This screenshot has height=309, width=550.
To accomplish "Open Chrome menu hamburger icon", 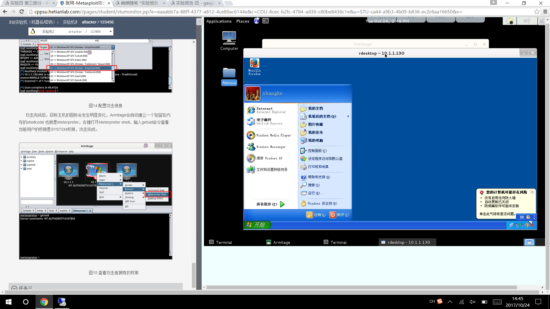I will (x=545, y=12).
